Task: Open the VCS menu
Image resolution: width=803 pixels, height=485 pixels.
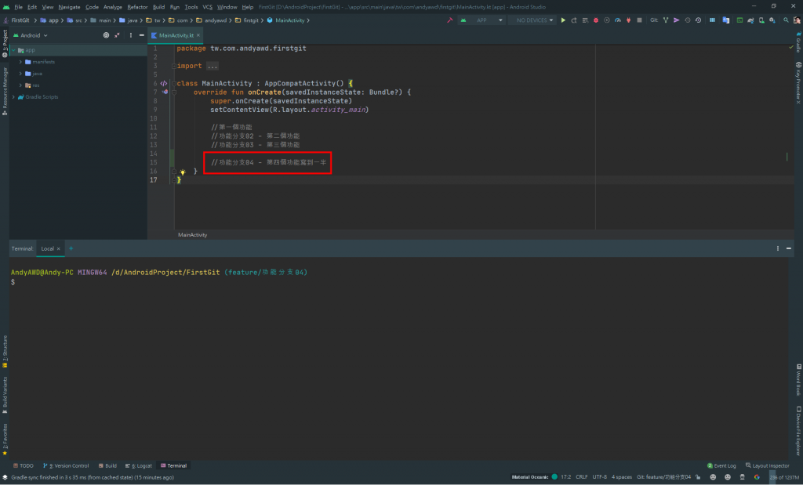Action: click(x=207, y=7)
